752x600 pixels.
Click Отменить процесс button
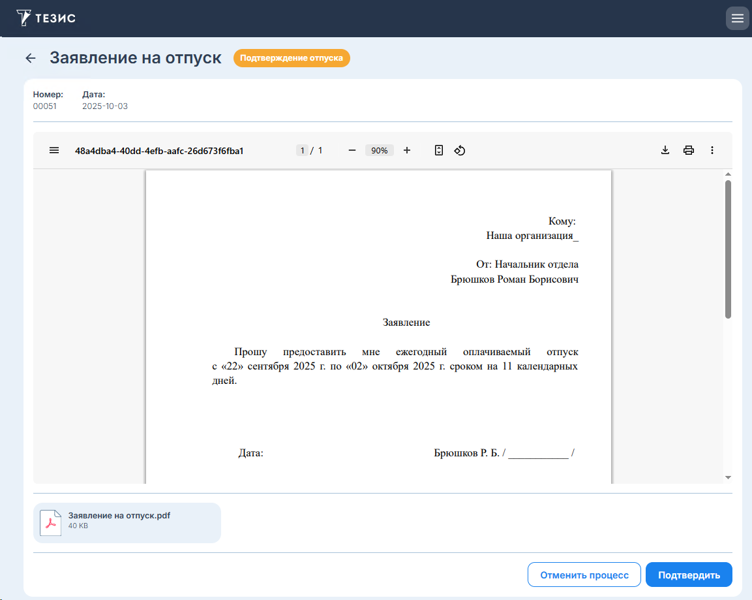(584, 575)
